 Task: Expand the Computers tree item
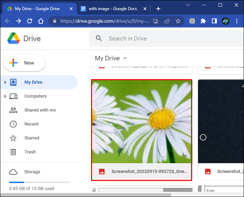[x=5, y=96]
